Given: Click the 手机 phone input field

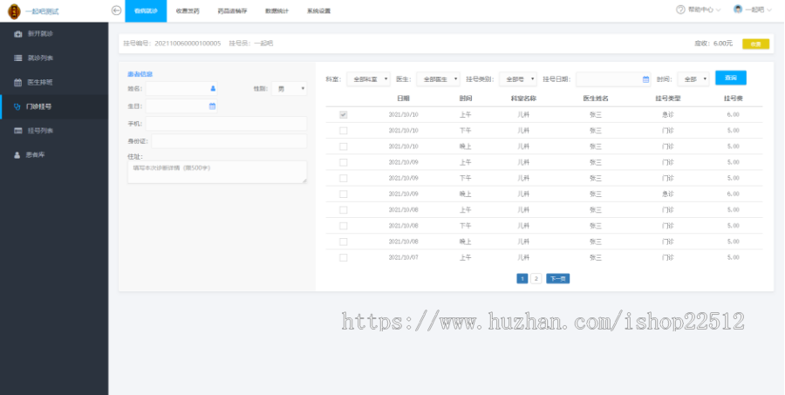Looking at the screenshot, I should 226,124.
